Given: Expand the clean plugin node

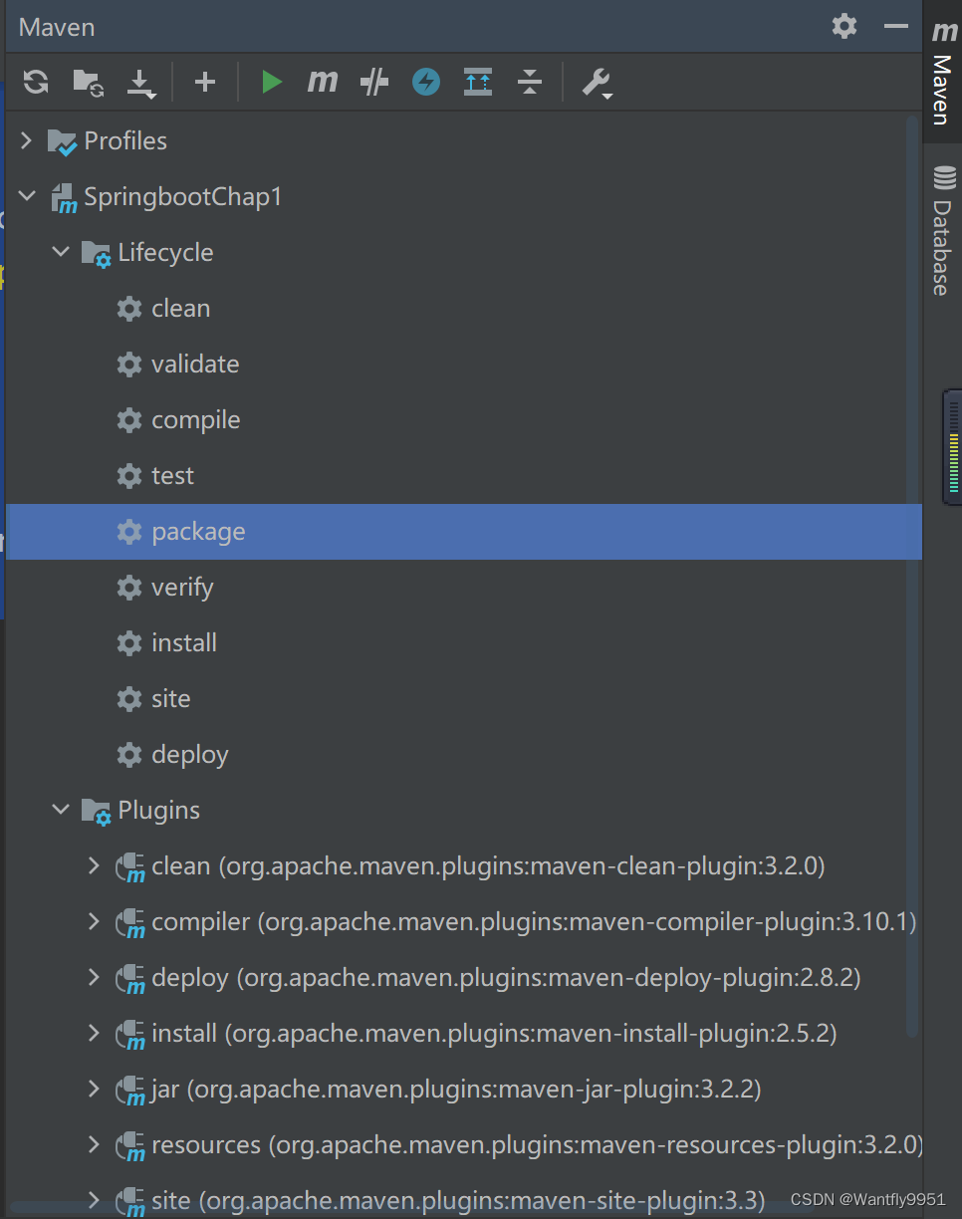Looking at the screenshot, I should point(94,865).
